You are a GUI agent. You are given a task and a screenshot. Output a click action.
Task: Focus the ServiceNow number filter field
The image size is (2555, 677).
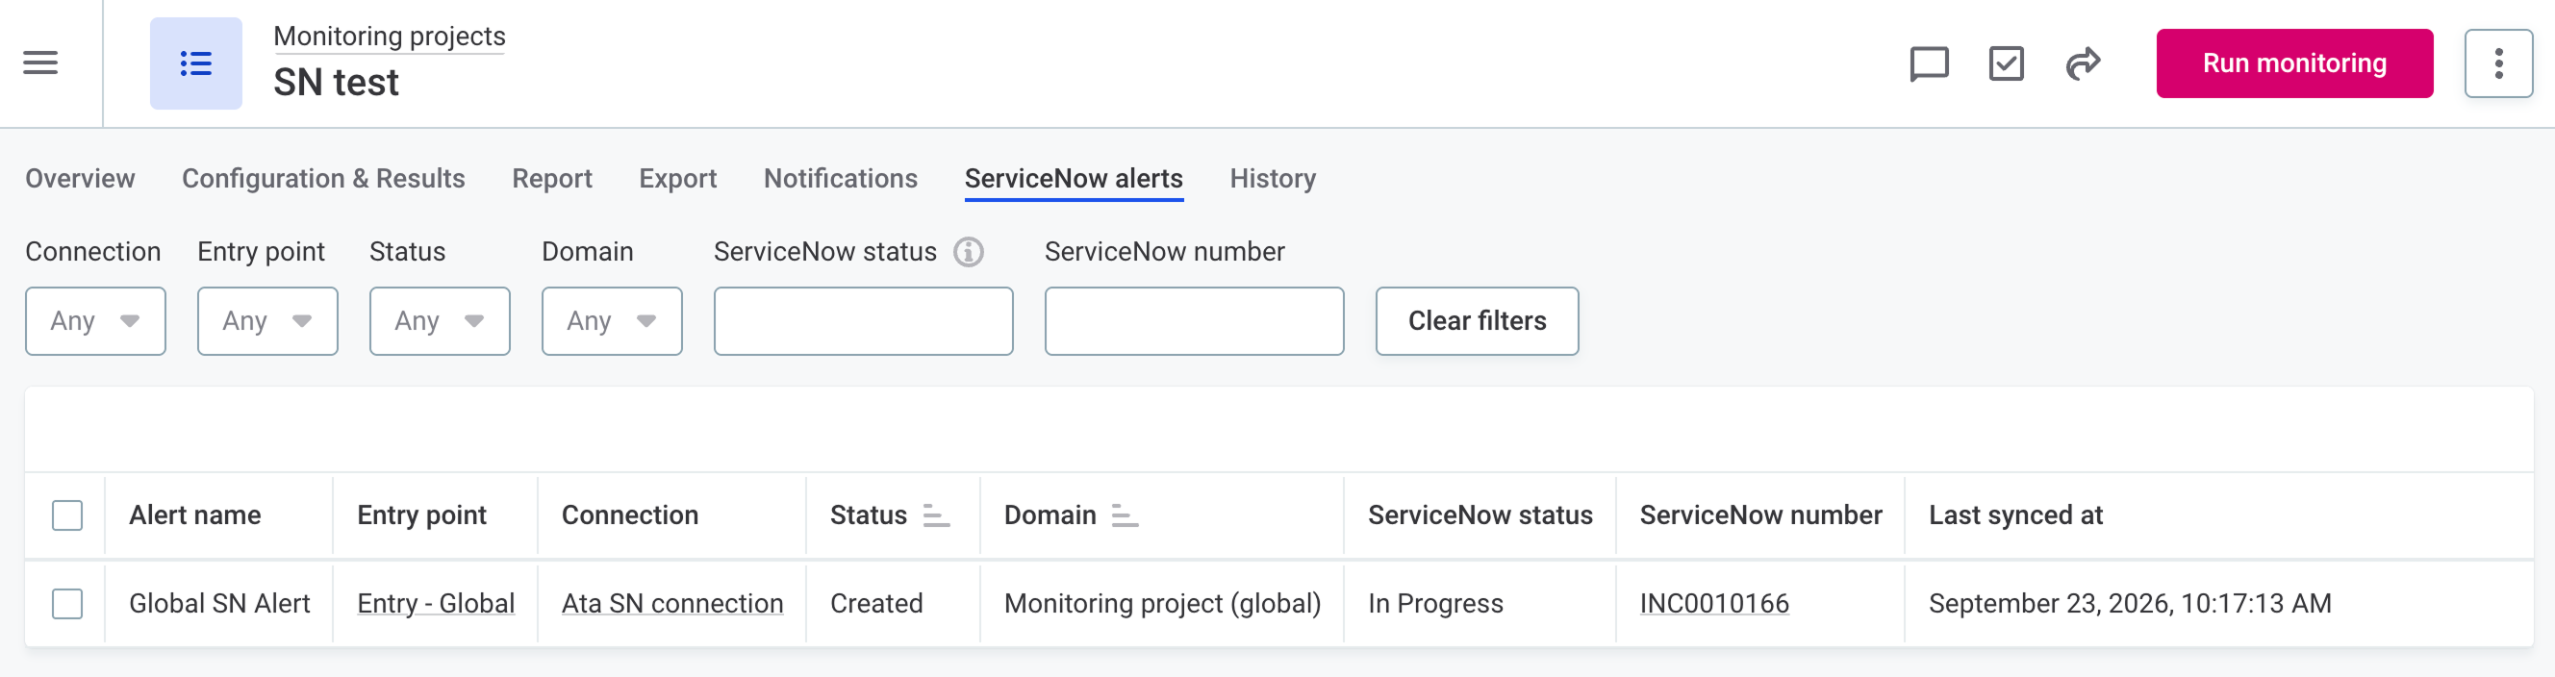pos(1194,321)
